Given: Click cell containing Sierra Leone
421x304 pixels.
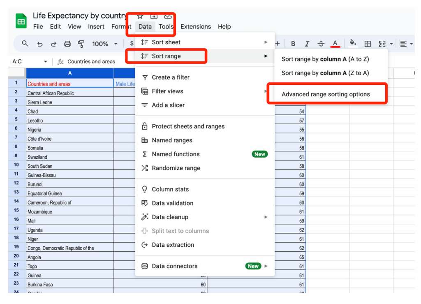Looking at the screenshot, I should pyautogui.click(x=70, y=102).
